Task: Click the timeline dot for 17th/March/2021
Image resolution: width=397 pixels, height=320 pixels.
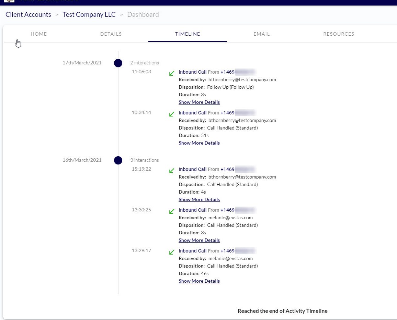Action: (118, 63)
